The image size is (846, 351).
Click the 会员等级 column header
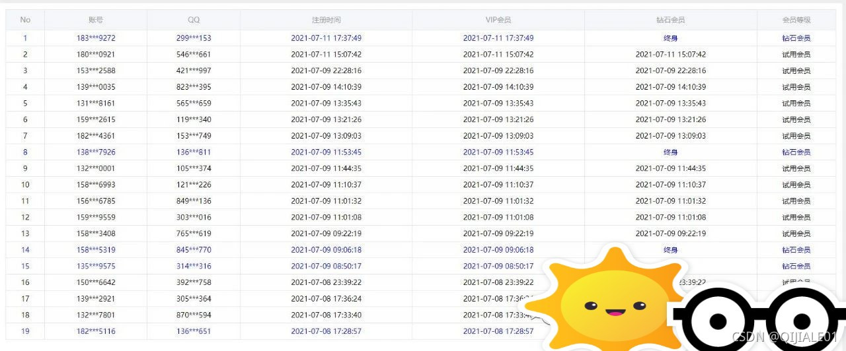pyautogui.click(x=796, y=20)
